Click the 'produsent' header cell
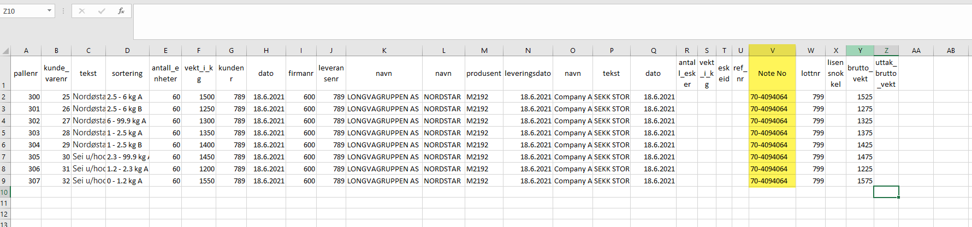The image size is (972, 227). (x=483, y=73)
